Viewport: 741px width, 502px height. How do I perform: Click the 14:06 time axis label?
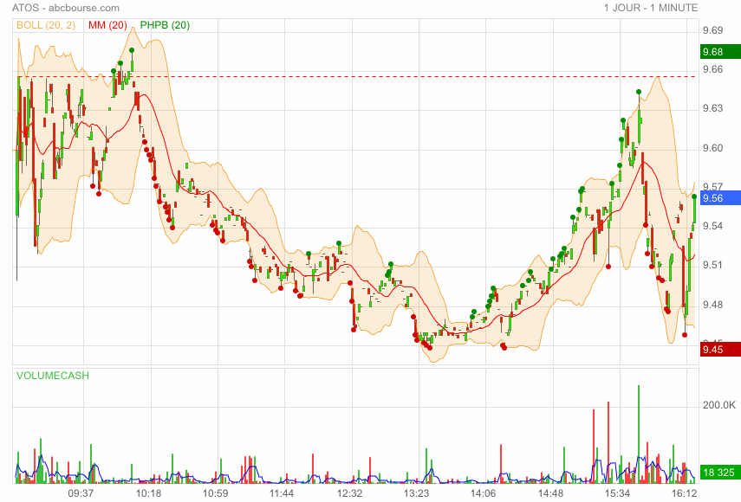(484, 493)
